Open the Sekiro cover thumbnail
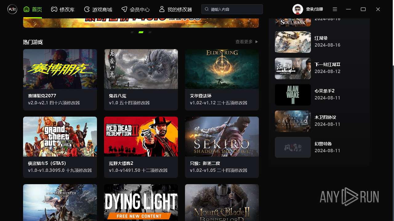394x221 pixels. [x=222, y=137]
